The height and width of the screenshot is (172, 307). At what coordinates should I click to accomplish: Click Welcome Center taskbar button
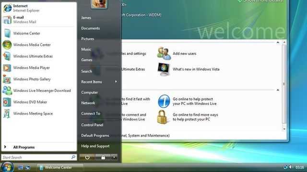60,168
